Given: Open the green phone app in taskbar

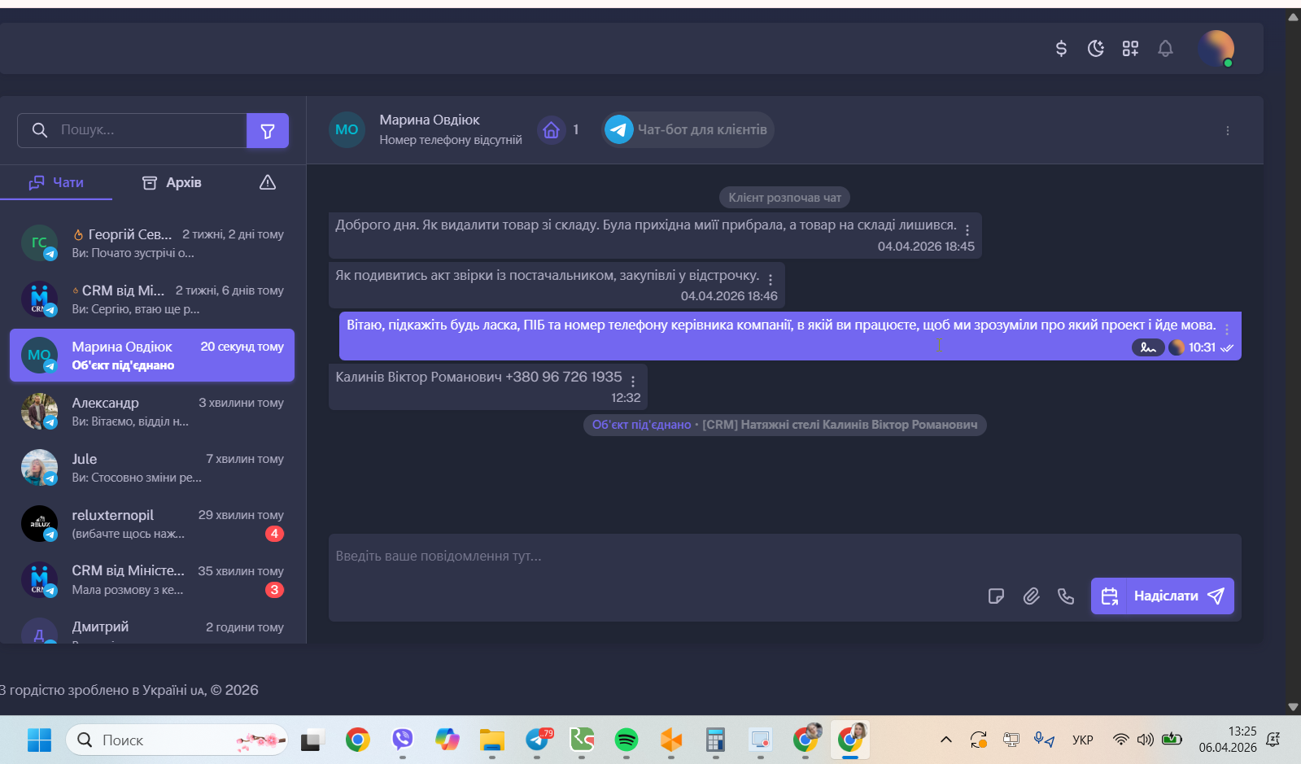Looking at the screenshot, I should click(x=581, y=740).
